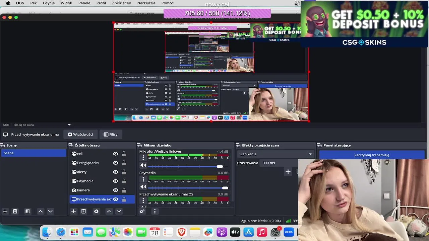This screenshot has width=429, height=241.
Task: Mute Mikrofon/Wejście liniowe speaker icon
Action: [x=143, y=165]
